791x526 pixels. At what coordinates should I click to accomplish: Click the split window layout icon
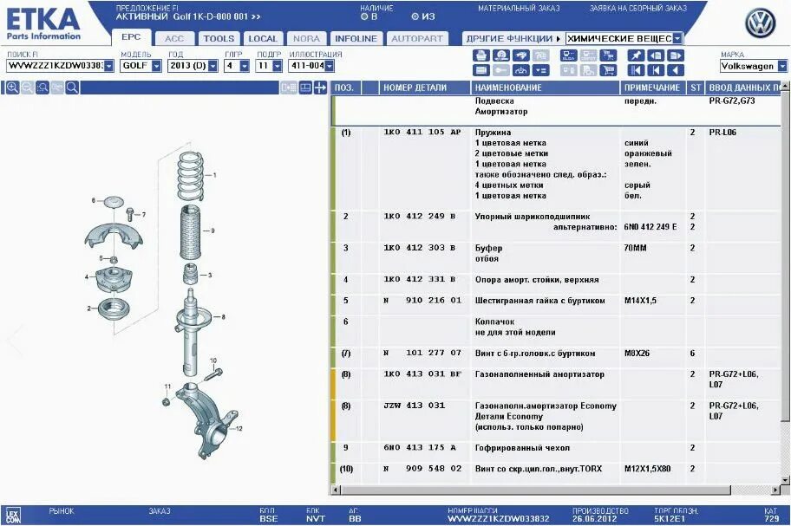coord(305,88)
